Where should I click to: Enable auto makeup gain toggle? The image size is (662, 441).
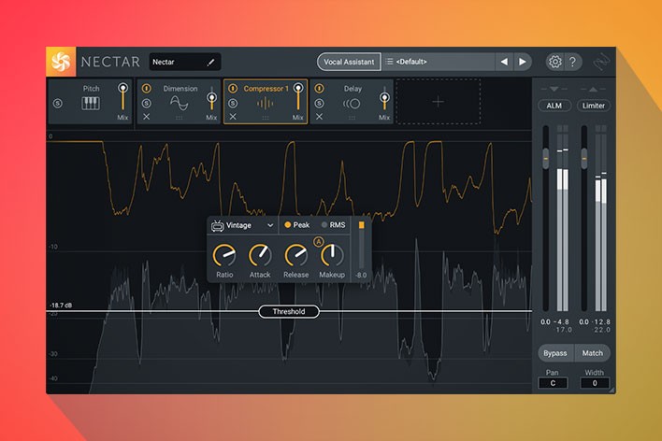point(319,243)
